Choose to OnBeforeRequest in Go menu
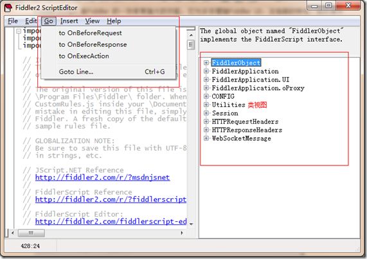367x259 pixels. coord(109,33)
